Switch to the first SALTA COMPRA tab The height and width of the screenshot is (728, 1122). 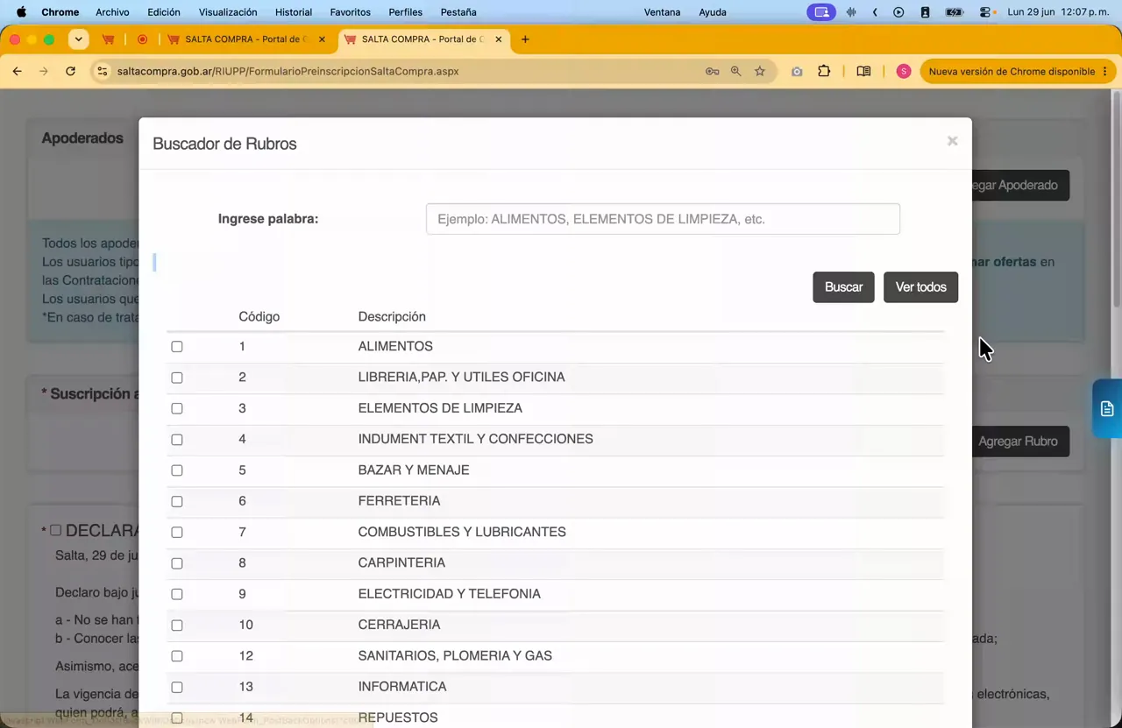pyautogui.click(x=245, y=39)
